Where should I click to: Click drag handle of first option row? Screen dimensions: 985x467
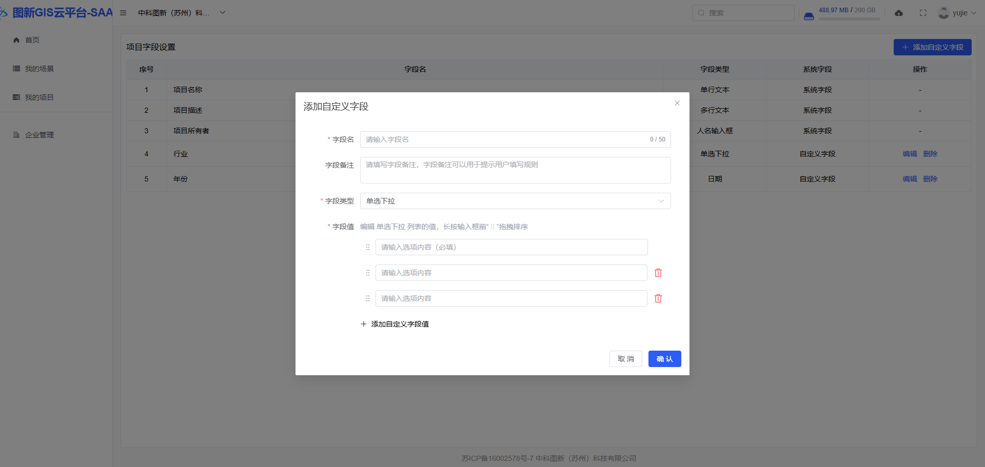click(367, 247)
